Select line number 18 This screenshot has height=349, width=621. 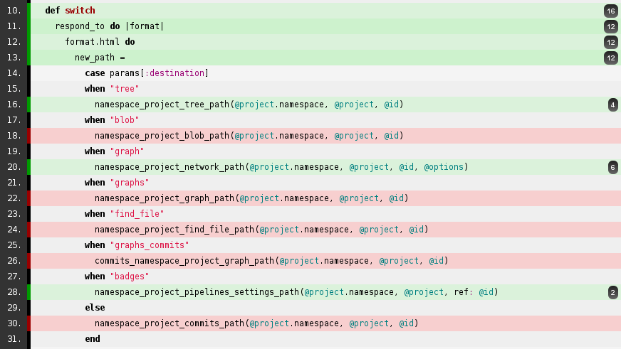pyautogui.click(x=14, y=136)
